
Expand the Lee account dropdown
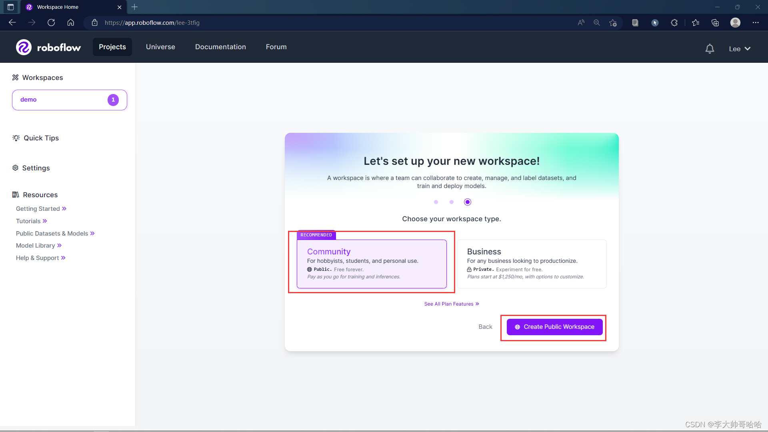click(x=739, y=49)
